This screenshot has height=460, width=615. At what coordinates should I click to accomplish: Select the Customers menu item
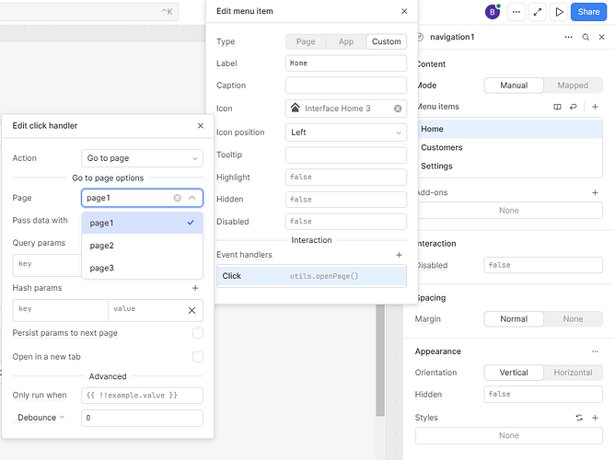(510, 148)
